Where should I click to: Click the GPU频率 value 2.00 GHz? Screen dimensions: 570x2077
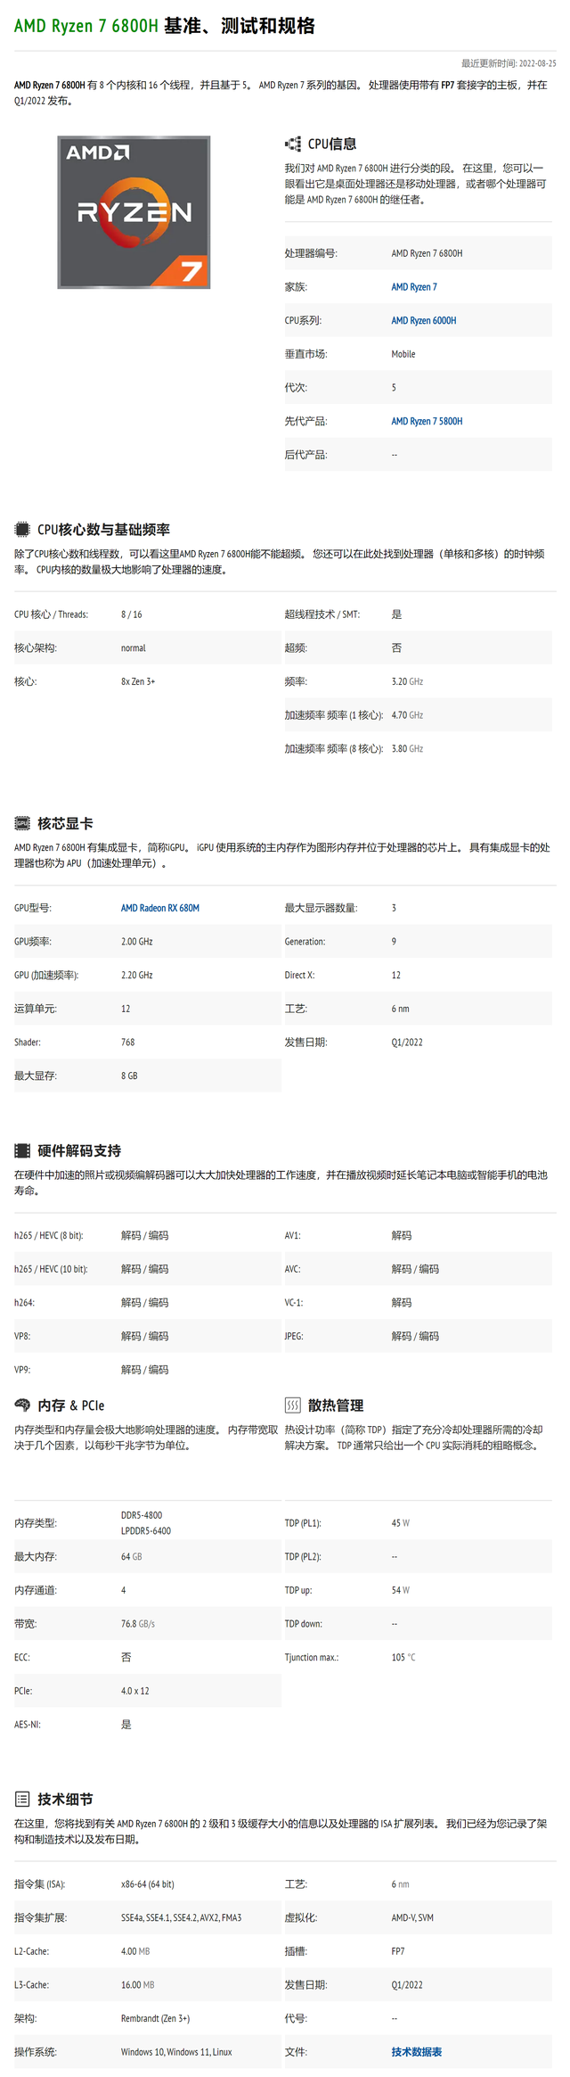[137, 942]
